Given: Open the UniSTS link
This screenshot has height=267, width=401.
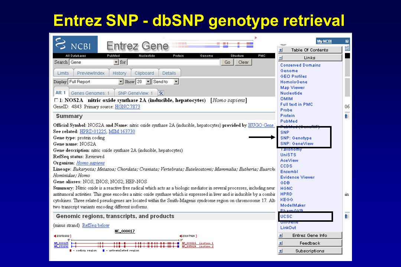Looking at the screenshot, I should point(288,155).
